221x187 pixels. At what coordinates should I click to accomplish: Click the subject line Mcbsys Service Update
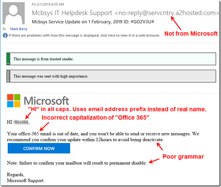(93, 22)
